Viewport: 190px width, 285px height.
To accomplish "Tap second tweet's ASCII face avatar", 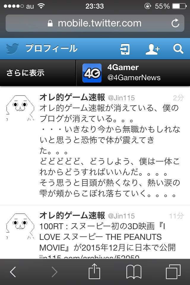I will [20, 226].
